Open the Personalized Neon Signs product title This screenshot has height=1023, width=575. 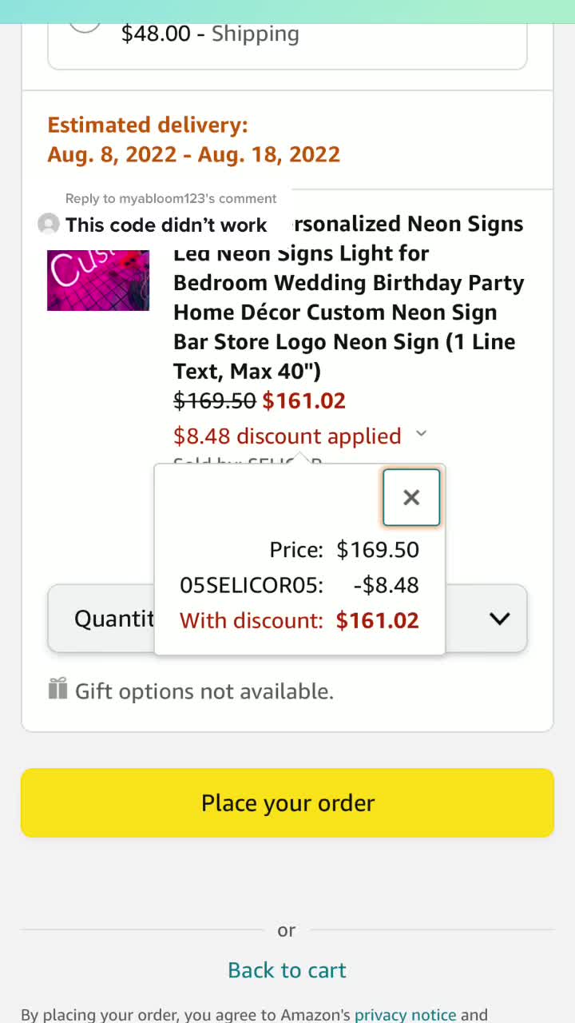(x=349, y=297)
